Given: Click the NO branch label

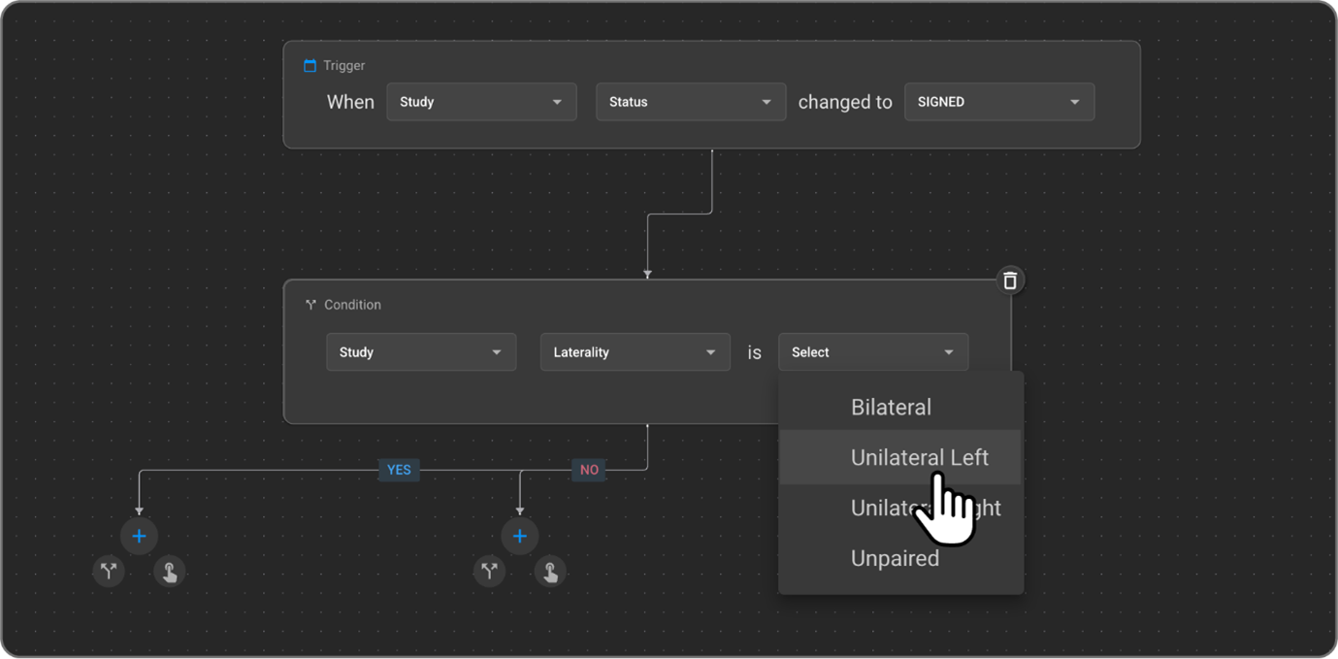Looking at the screenshot, I should (x=589, y=470).
